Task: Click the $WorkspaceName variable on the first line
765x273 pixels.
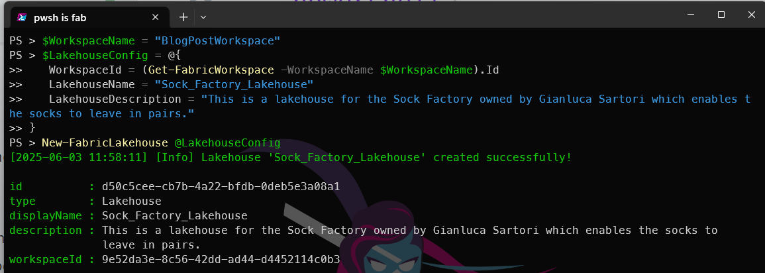Action: pyautogui.click(x=88, y=41)
